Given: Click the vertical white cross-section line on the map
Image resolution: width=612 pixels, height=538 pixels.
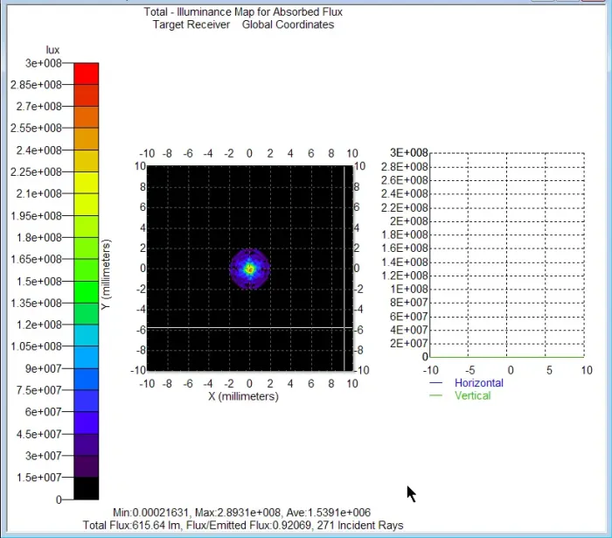Looking at the screenshot, I should (x=344, y=269).
